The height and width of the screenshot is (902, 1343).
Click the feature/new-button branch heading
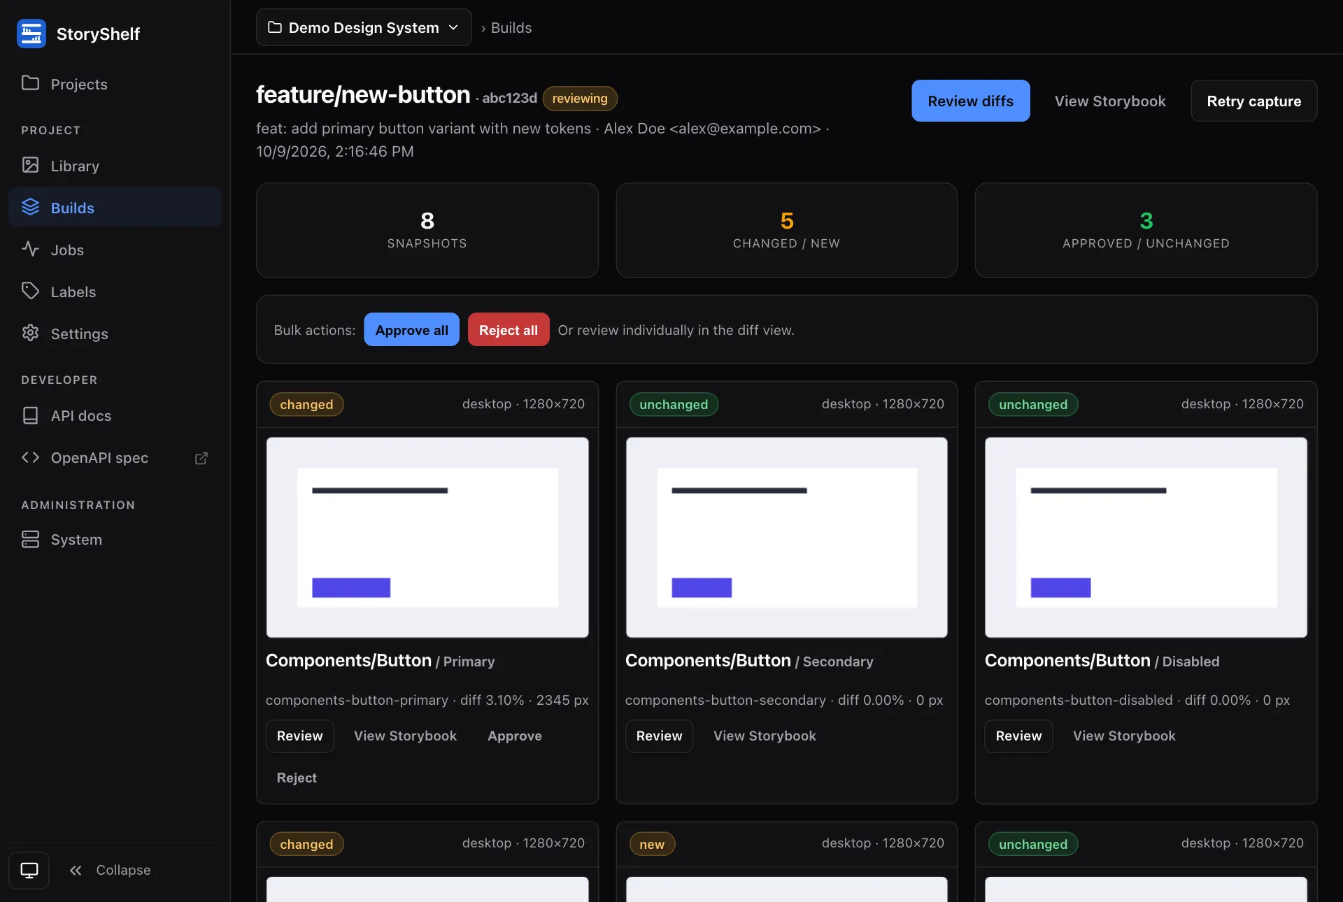pos(363,95)
